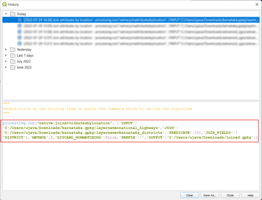Select the June 2022 folder icon
Image resolution: width=262 pixels, height=200 pixels.
click(x=13, y=67)
